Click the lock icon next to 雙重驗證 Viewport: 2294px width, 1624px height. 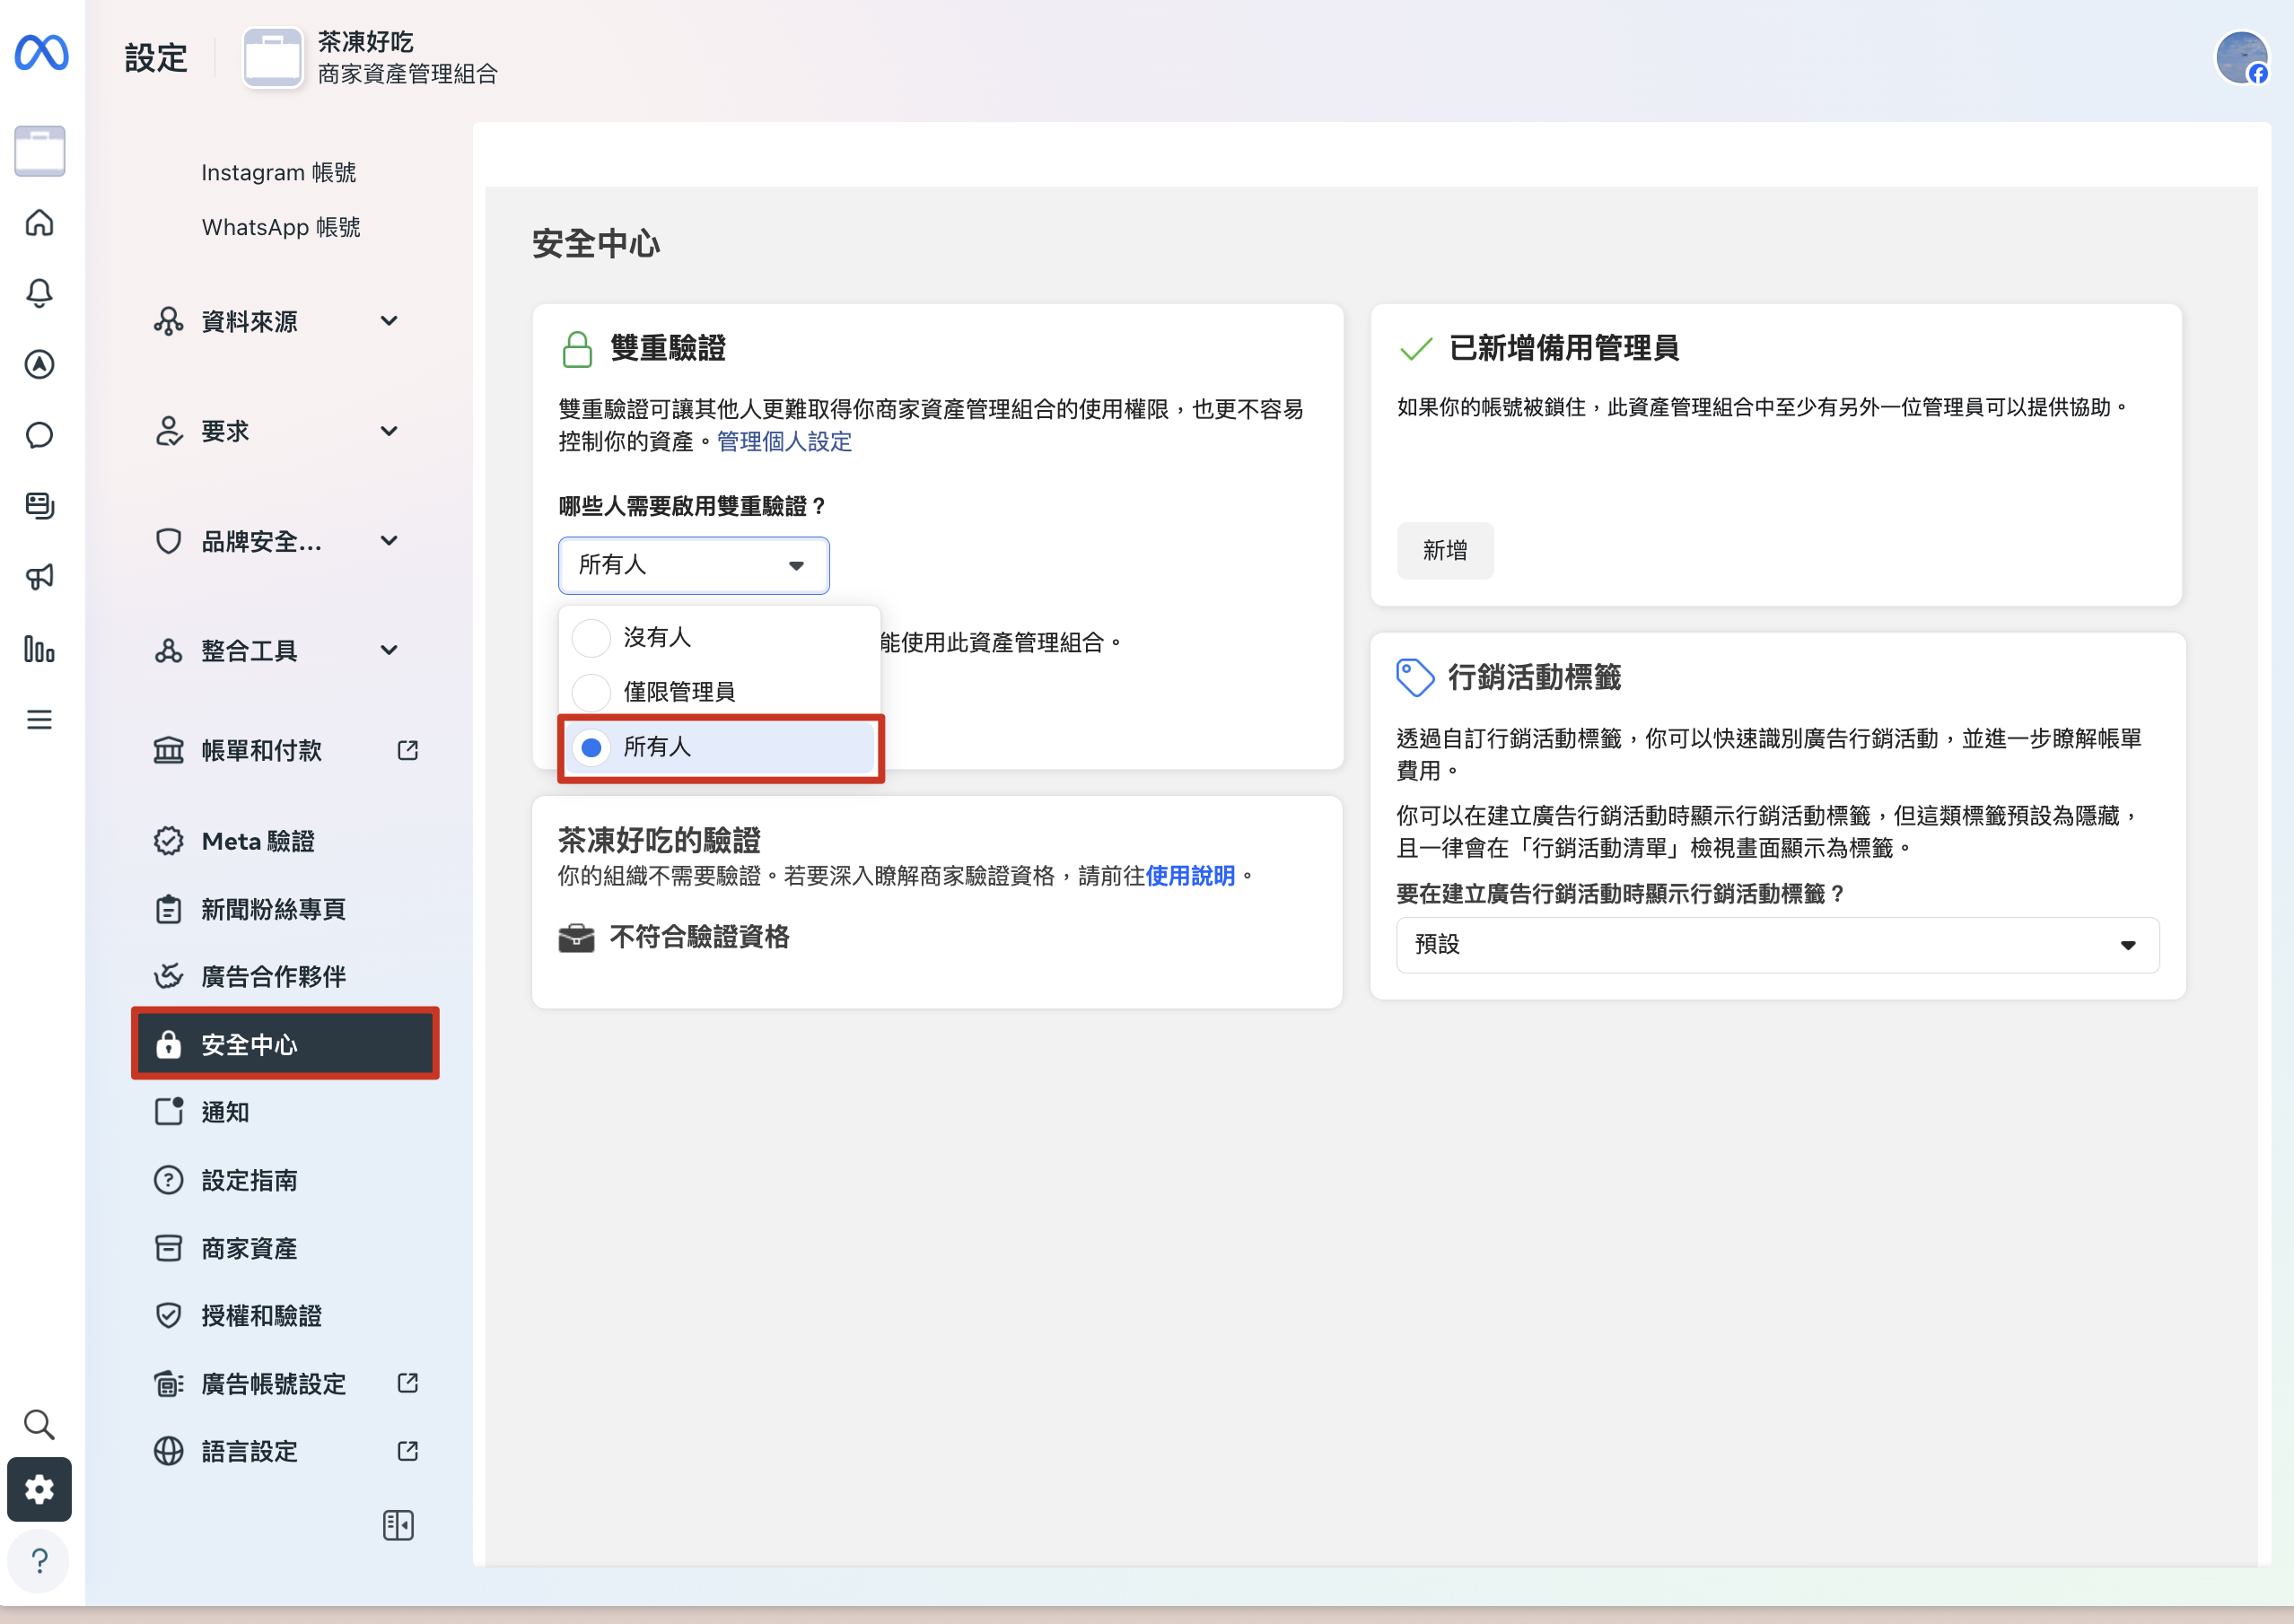click(x=577, y=349)
